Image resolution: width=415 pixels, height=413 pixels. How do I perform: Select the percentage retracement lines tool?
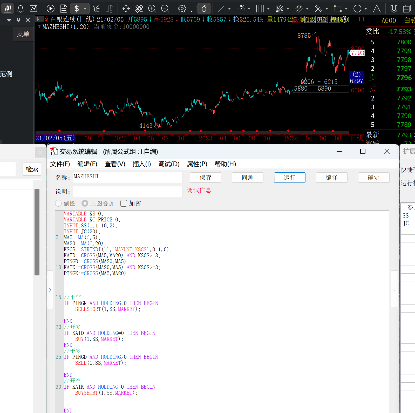tap(240, 9)
